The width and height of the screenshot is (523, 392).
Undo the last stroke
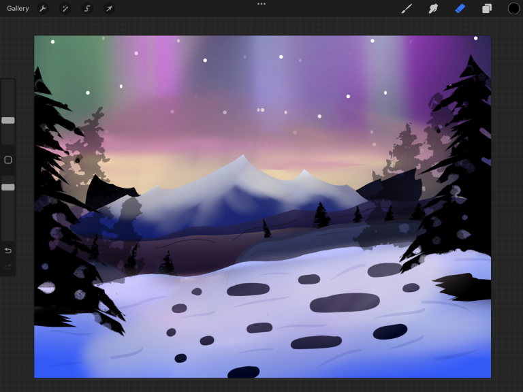[x=8, y=250]
